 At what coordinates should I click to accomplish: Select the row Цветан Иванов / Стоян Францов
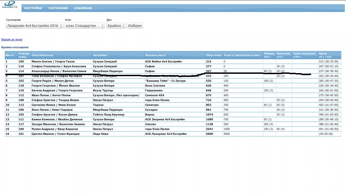click(173, 134)
